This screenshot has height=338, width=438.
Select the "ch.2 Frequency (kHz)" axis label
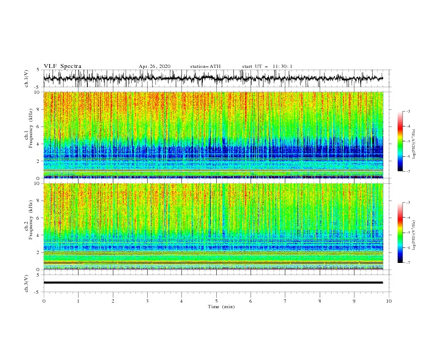pos(29,219)
